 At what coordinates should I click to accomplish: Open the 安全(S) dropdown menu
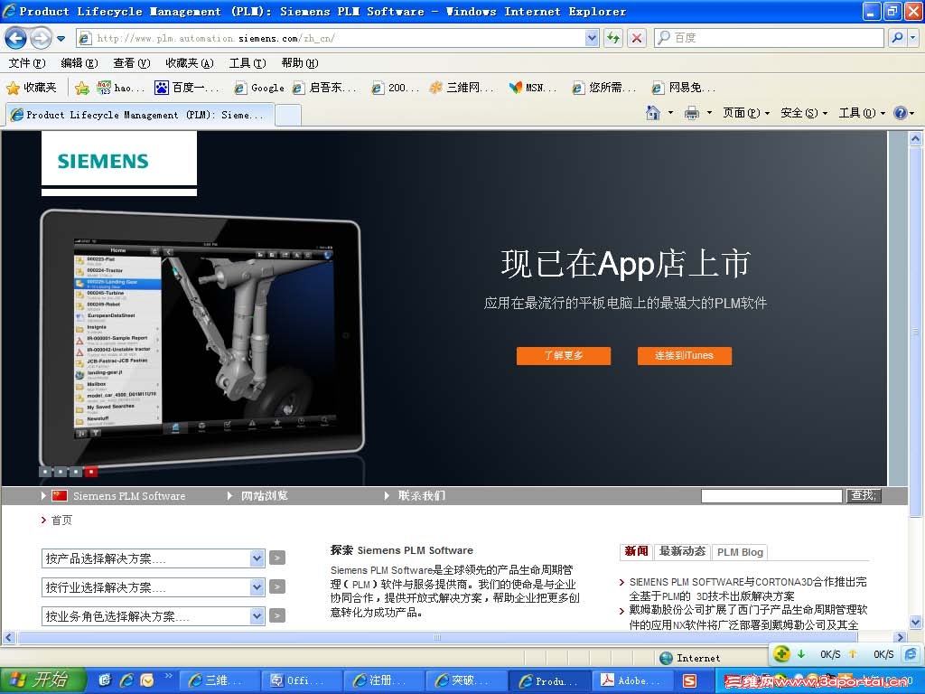click(x=804, y=113)
